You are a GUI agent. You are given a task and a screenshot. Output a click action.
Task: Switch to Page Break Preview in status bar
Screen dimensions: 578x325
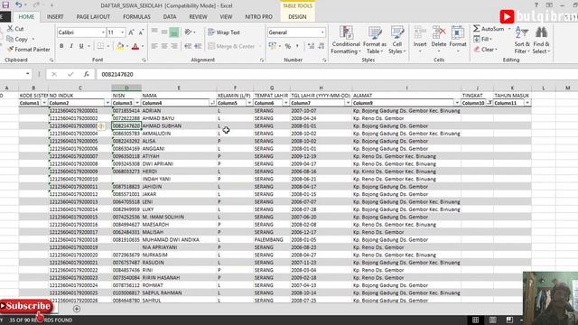(x=509, y=320)
